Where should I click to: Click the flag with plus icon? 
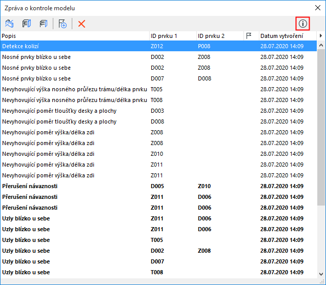tap(63, 24)
